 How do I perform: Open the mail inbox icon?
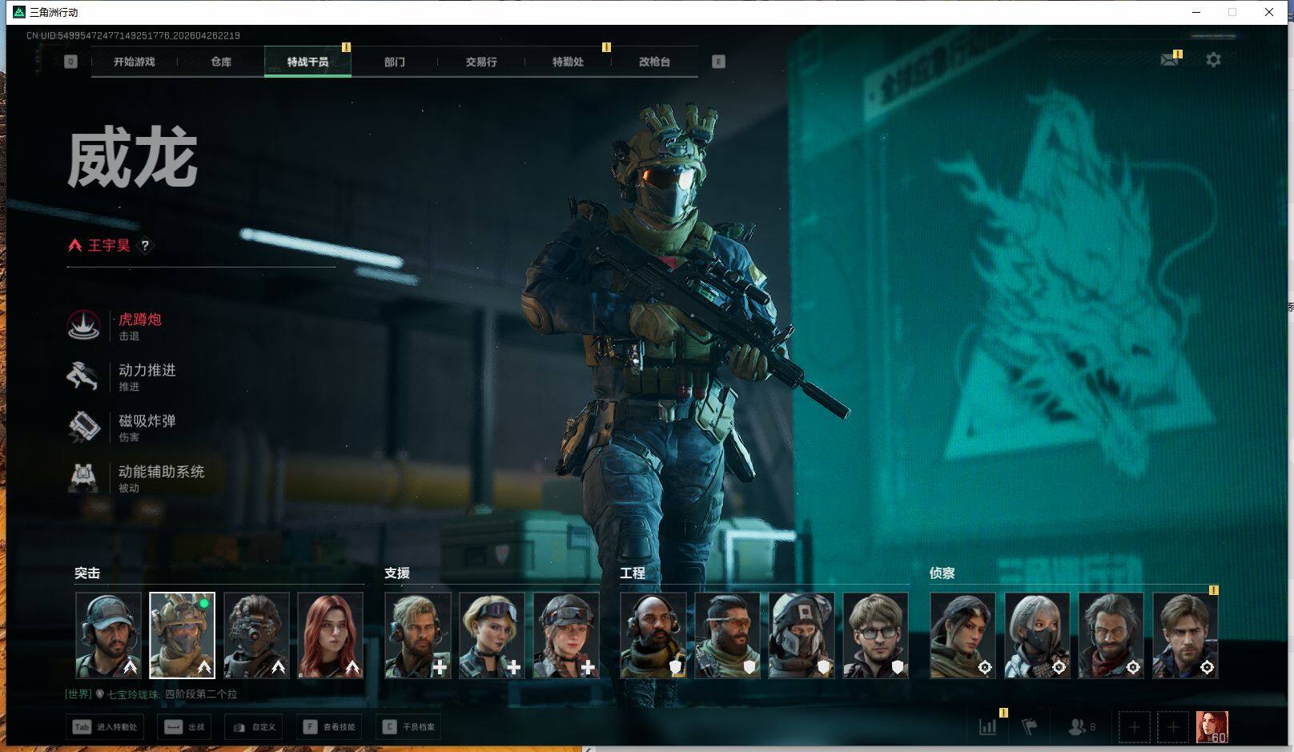pyautogui.click(x=1169, y=60)
